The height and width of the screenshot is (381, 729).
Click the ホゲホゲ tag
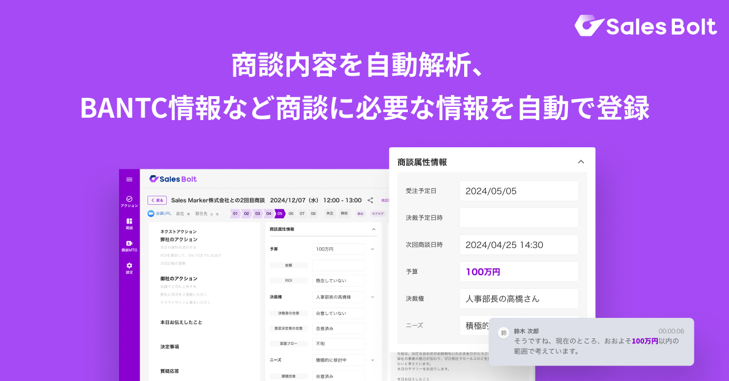pyautogui.click(x=378, y=214)
